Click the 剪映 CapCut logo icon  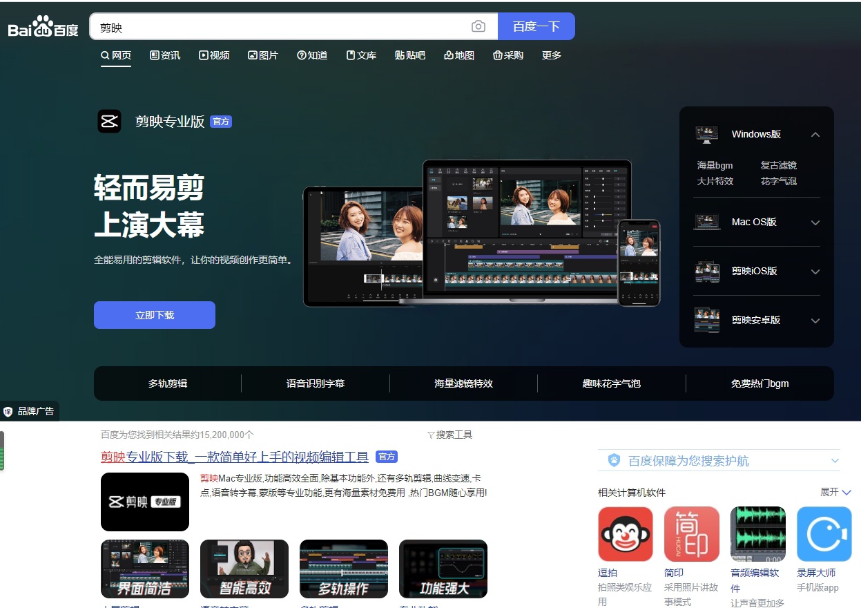pyautogui.click(x=109, y=121)
